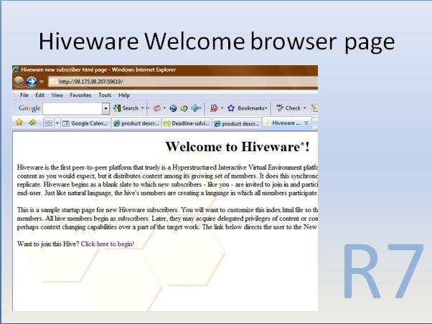This screenshot has height=324, width=432.
Task: Click the Add to Favorites green-plus star
Action: click(33, 123)
